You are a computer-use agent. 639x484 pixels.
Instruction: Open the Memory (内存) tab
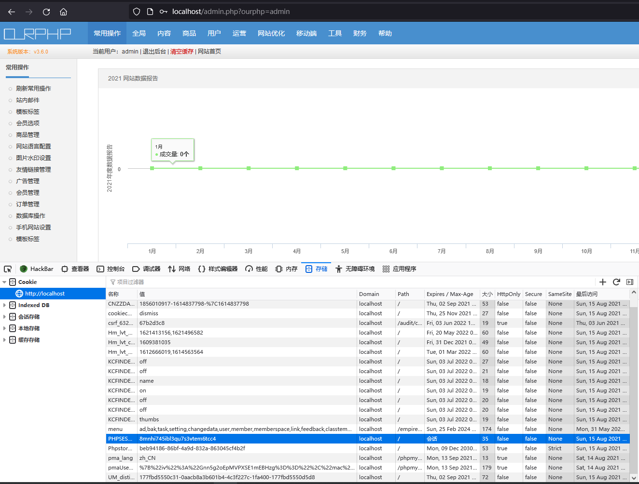pos(286,269)
